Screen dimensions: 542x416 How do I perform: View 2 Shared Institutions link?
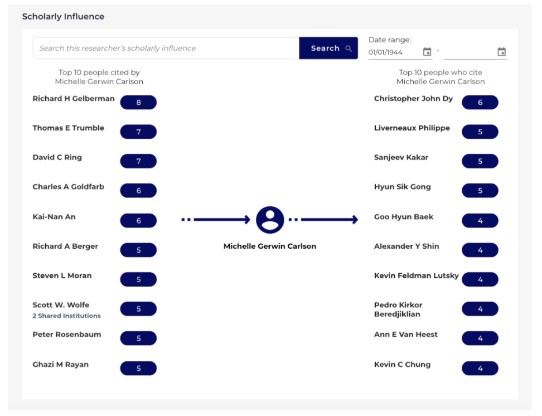coord(67,316)
